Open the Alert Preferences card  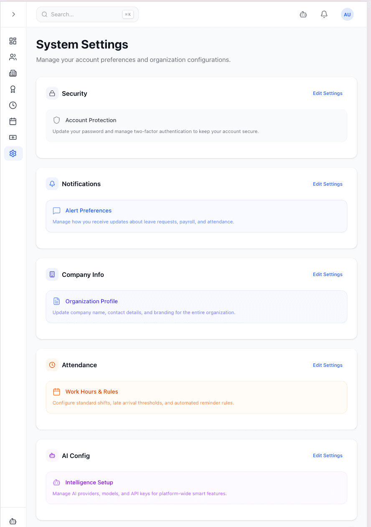click(x=196, y=216)
